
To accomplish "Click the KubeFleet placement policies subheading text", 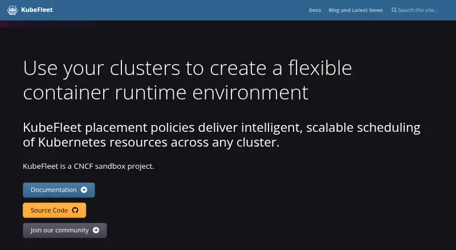I will pos(222,135).
